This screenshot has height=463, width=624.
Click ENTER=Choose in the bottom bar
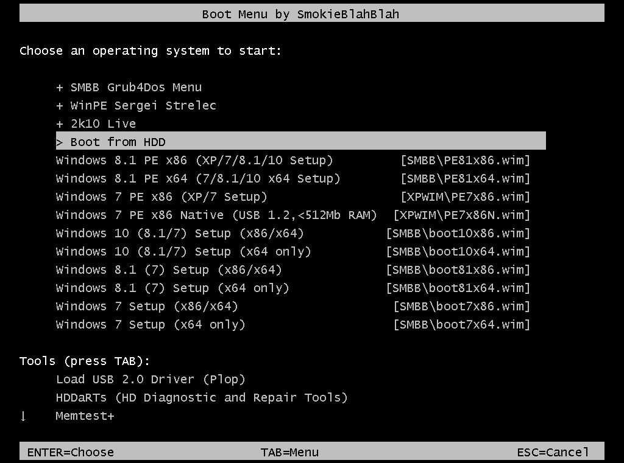click(x=71, y=452)
